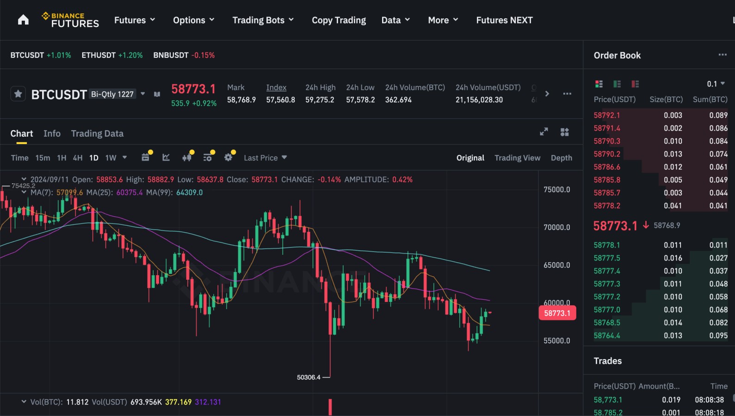
Task: Open the Data dropdown menu
Action: [396, 20]
